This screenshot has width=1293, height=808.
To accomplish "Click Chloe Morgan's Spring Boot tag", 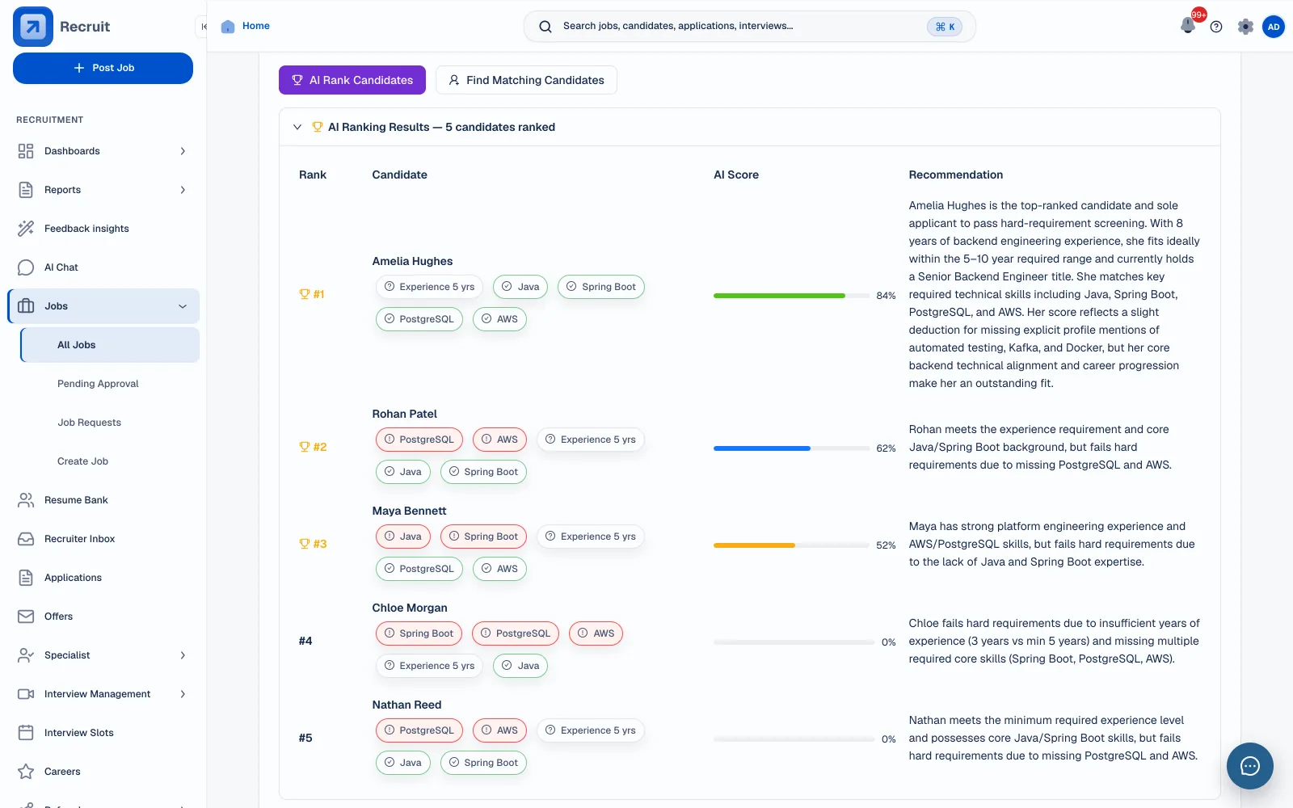I will [x=419, y=633].
